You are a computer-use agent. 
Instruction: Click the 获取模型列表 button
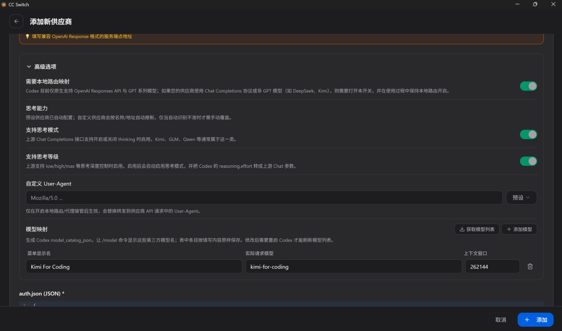pyautogui.click(x=477, y=229)
